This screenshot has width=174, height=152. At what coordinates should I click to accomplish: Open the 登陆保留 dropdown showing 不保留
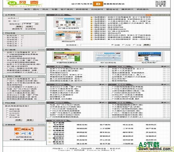click(30, 24)
